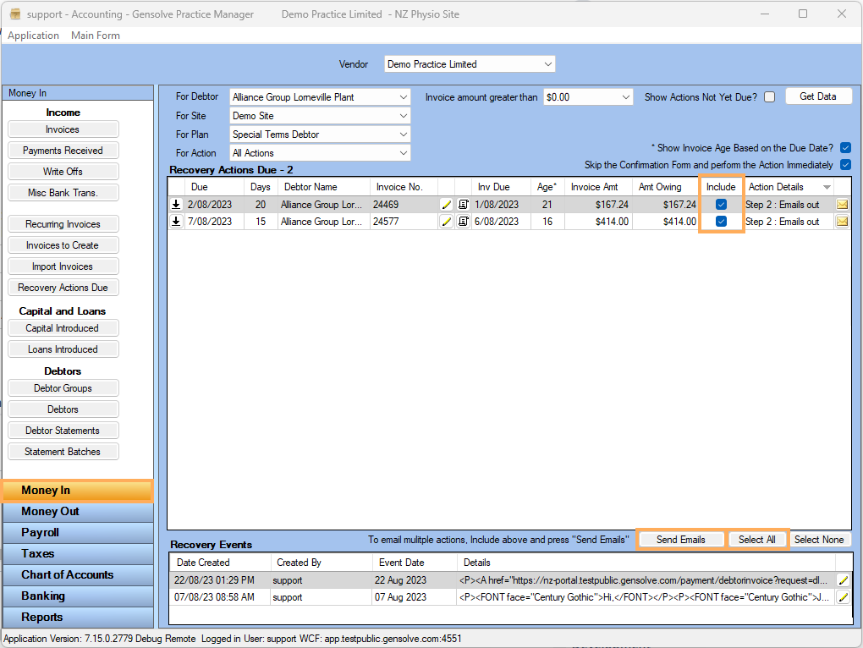Toggle Skip the Confirmation Form checkbox
The height and width of the screenshot is (648, 863).
[845, 165]
